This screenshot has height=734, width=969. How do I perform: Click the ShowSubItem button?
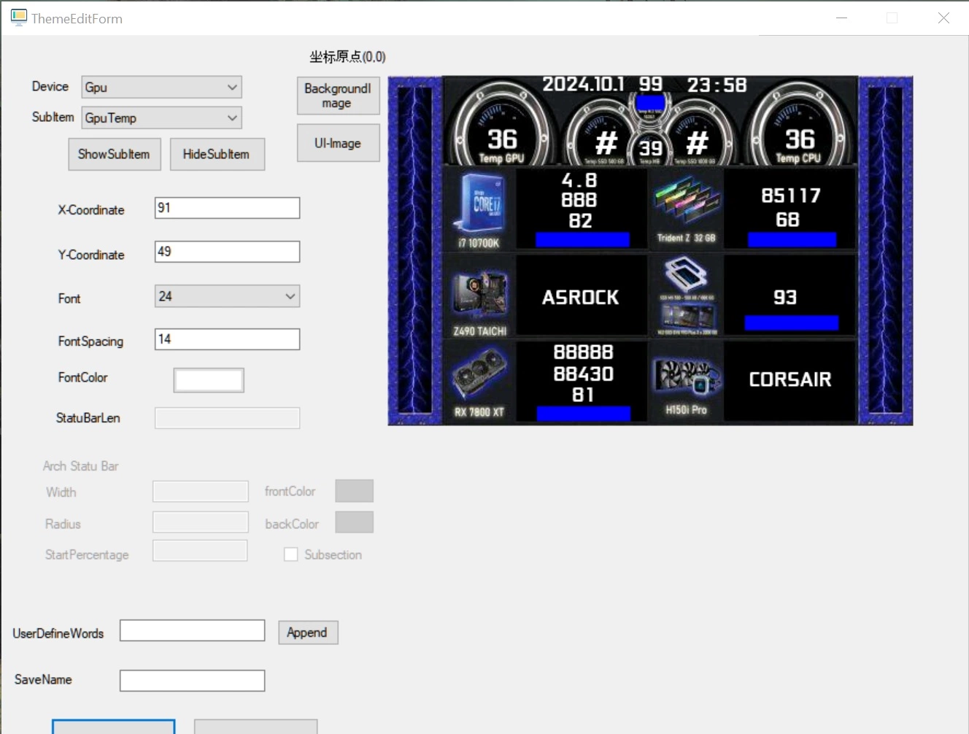pos(115,154)
